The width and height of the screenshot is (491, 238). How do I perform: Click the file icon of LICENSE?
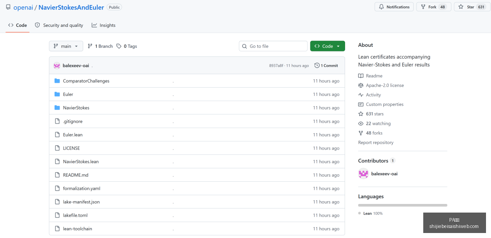pos(57,148)
